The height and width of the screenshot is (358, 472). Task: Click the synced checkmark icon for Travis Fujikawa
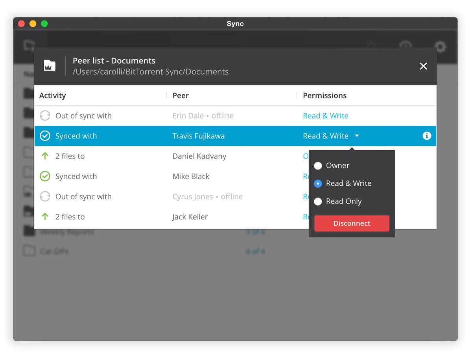(x=45, y=136)
